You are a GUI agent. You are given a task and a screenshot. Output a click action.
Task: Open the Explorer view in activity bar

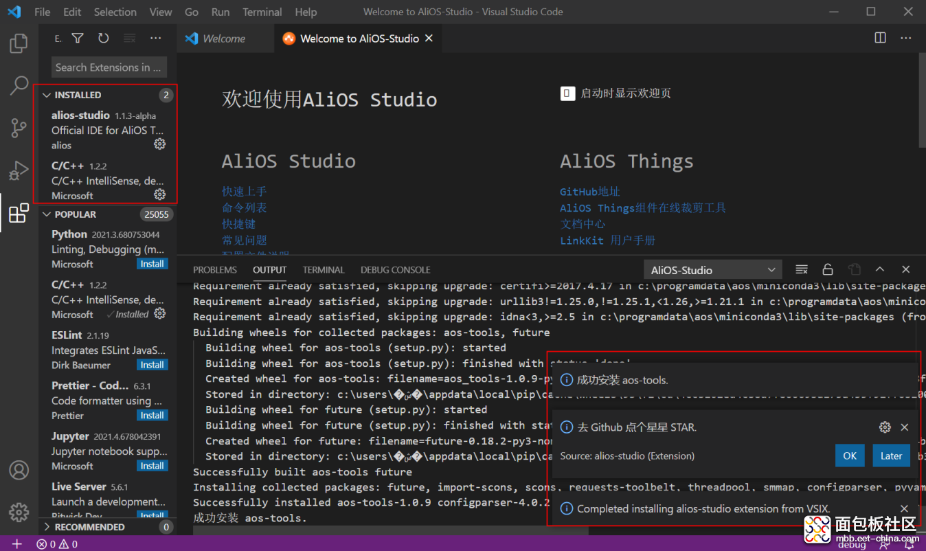[x=19, y=43]
